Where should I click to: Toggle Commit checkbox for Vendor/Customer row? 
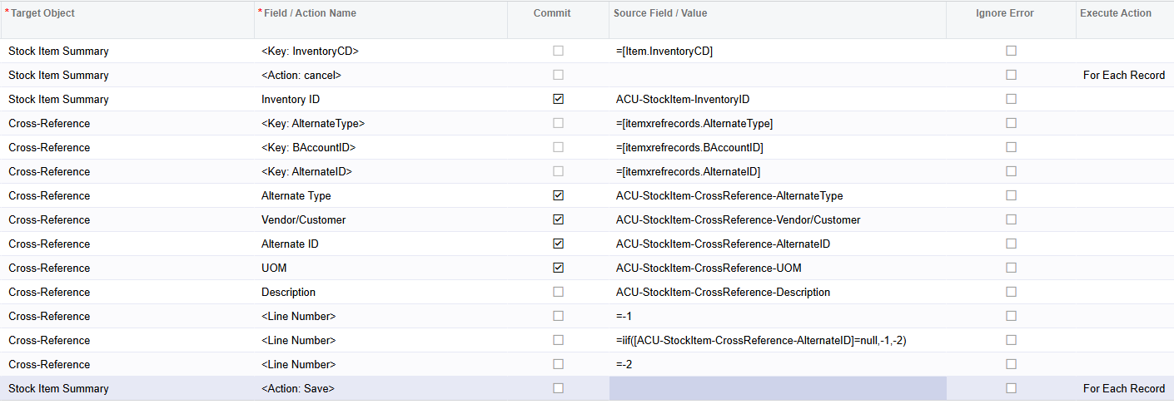click(x=558, y=219)
